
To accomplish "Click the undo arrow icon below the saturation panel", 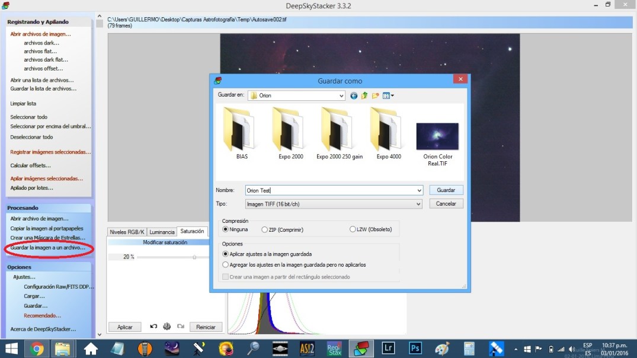I will [x=153, y=327].
